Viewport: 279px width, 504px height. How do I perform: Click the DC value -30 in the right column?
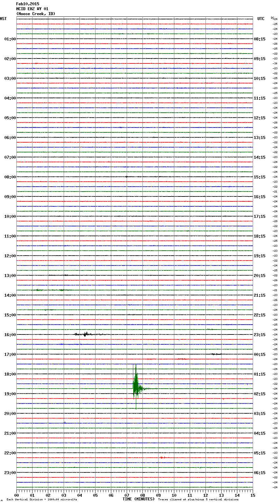(275, 63)
